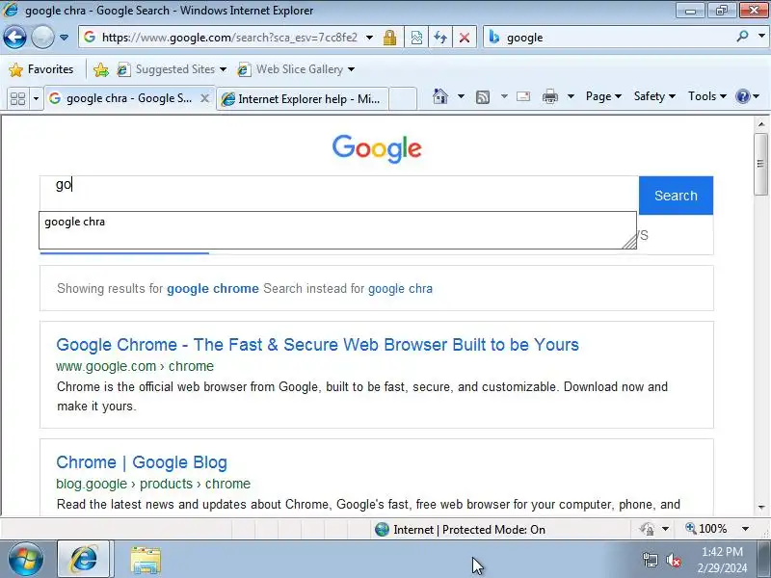
Task: Click the Refresh arrows icon
Action: pyautogui.click(x=440, y=38)
